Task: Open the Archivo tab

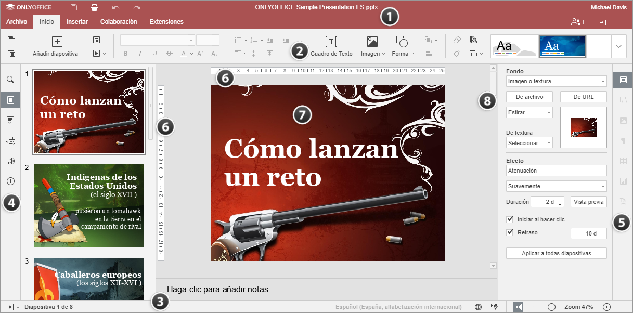Action: pos(17,22)
